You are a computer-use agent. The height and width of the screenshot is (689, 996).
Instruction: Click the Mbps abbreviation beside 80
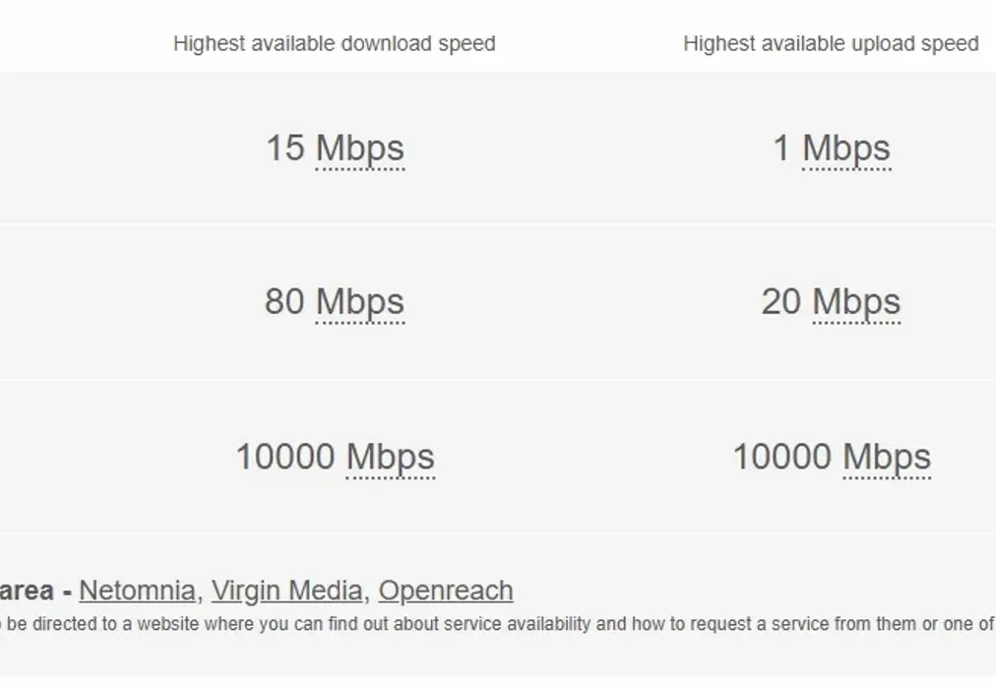tap(360, 302)
